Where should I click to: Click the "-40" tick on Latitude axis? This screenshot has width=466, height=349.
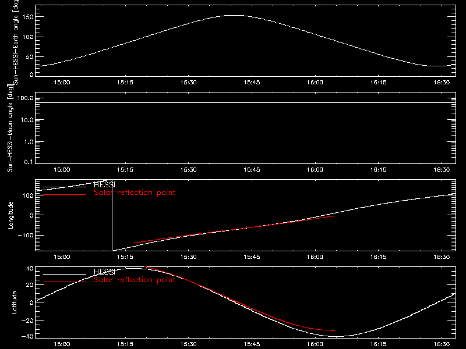pyautogui.click(x=28, y=336)
